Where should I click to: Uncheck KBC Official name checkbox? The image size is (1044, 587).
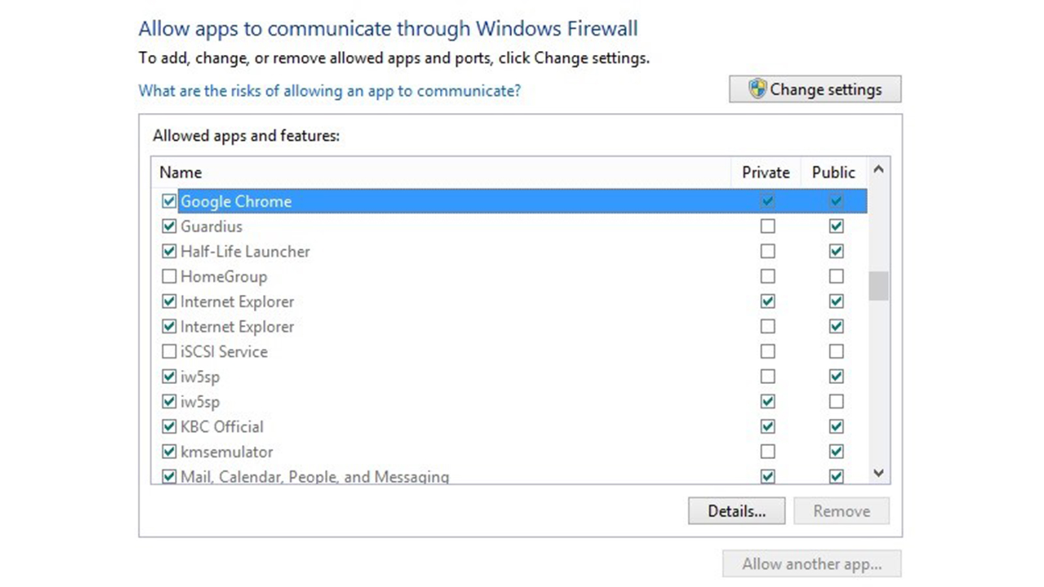tap(169, 427)
